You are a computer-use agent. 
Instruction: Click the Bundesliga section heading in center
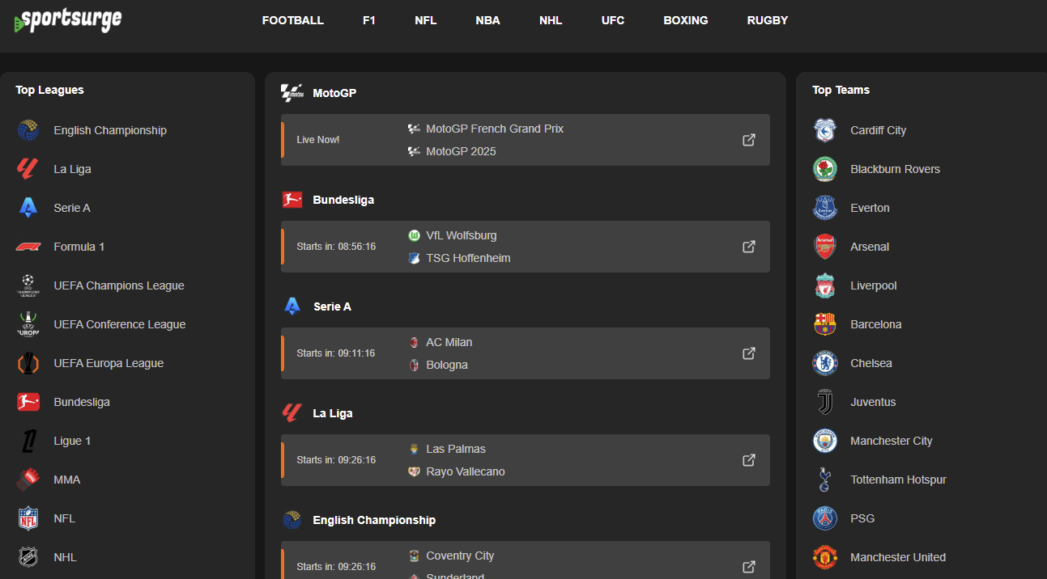coord(343,200)
